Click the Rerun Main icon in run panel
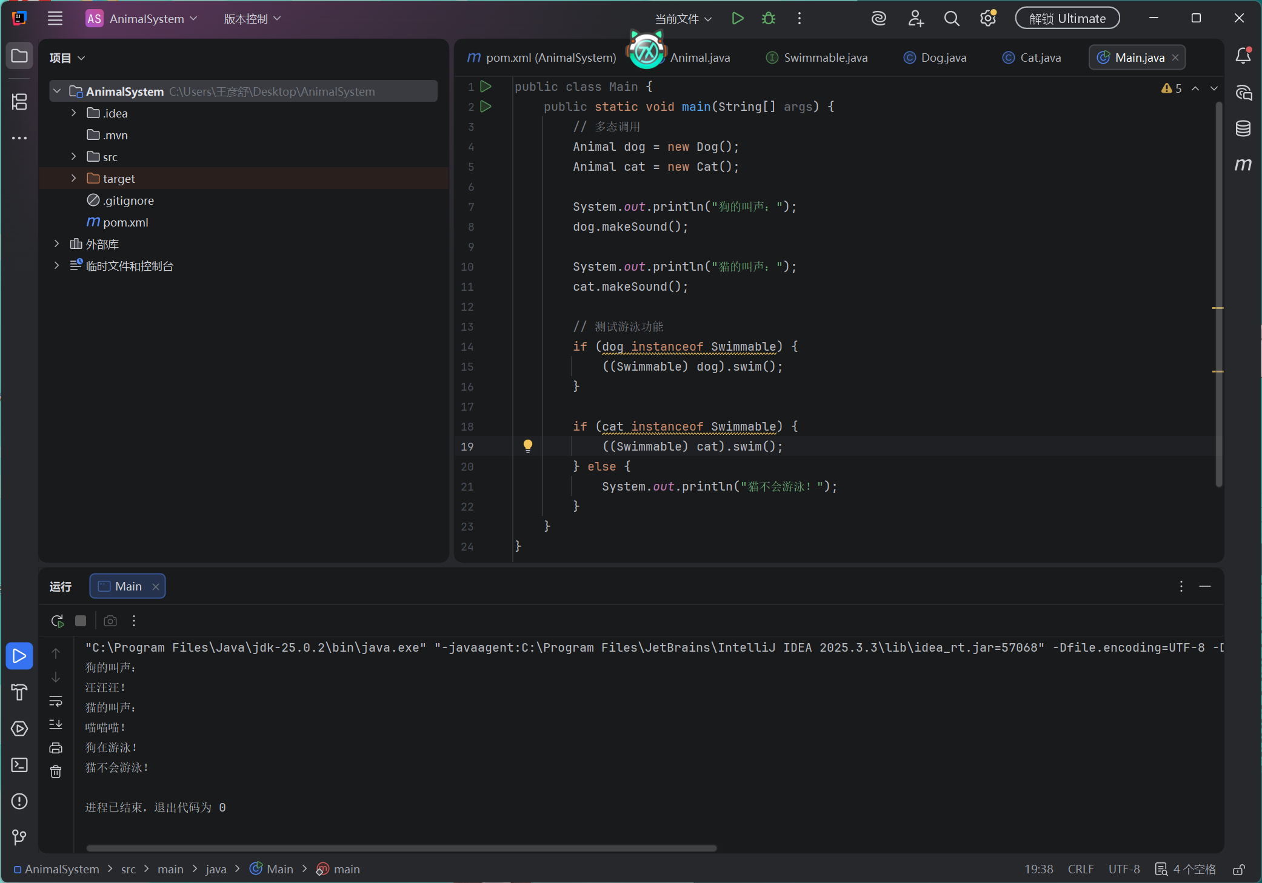The image size is (1262, 883). point(57,621)
